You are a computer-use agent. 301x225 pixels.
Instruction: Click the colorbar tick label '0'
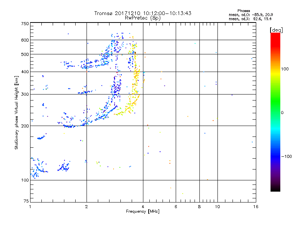282,113
